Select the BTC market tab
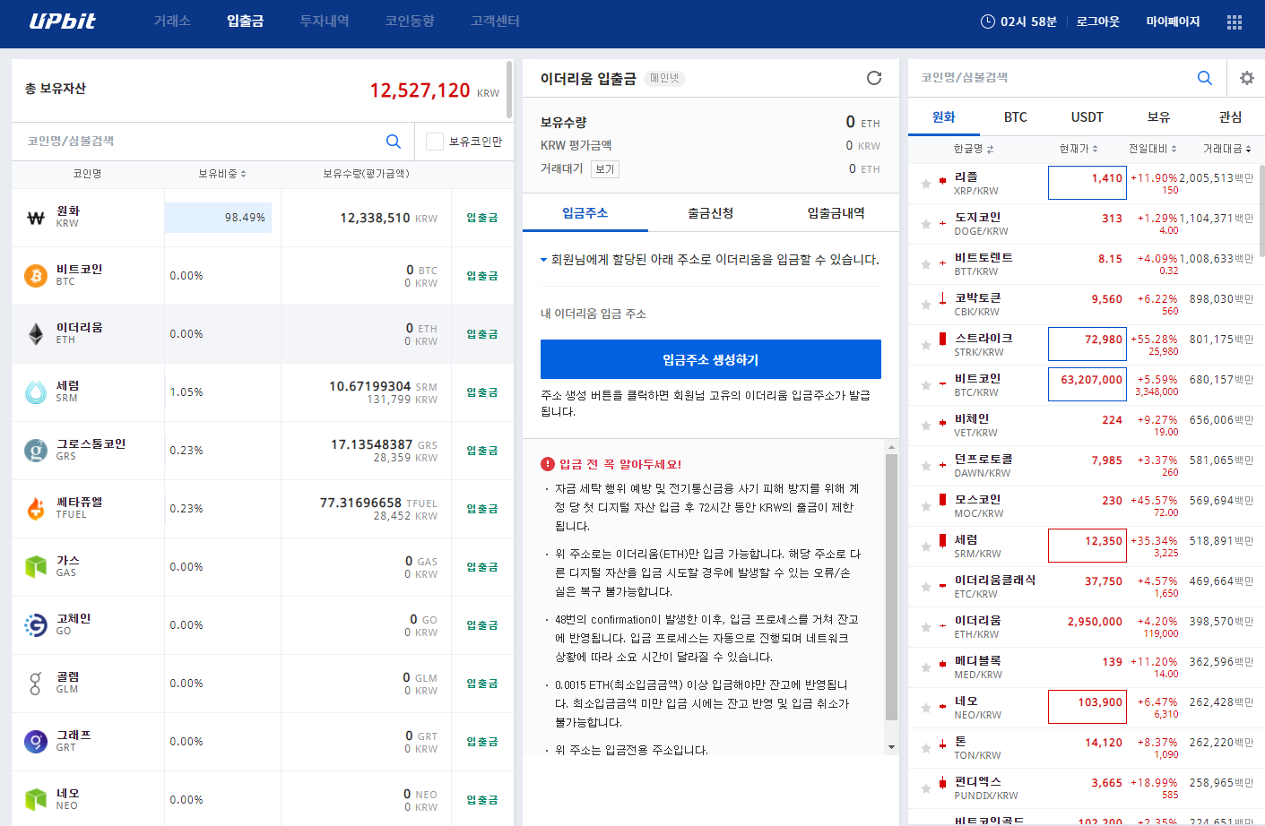Screen dimensions: 1265x826 [x=1016, y=117]
